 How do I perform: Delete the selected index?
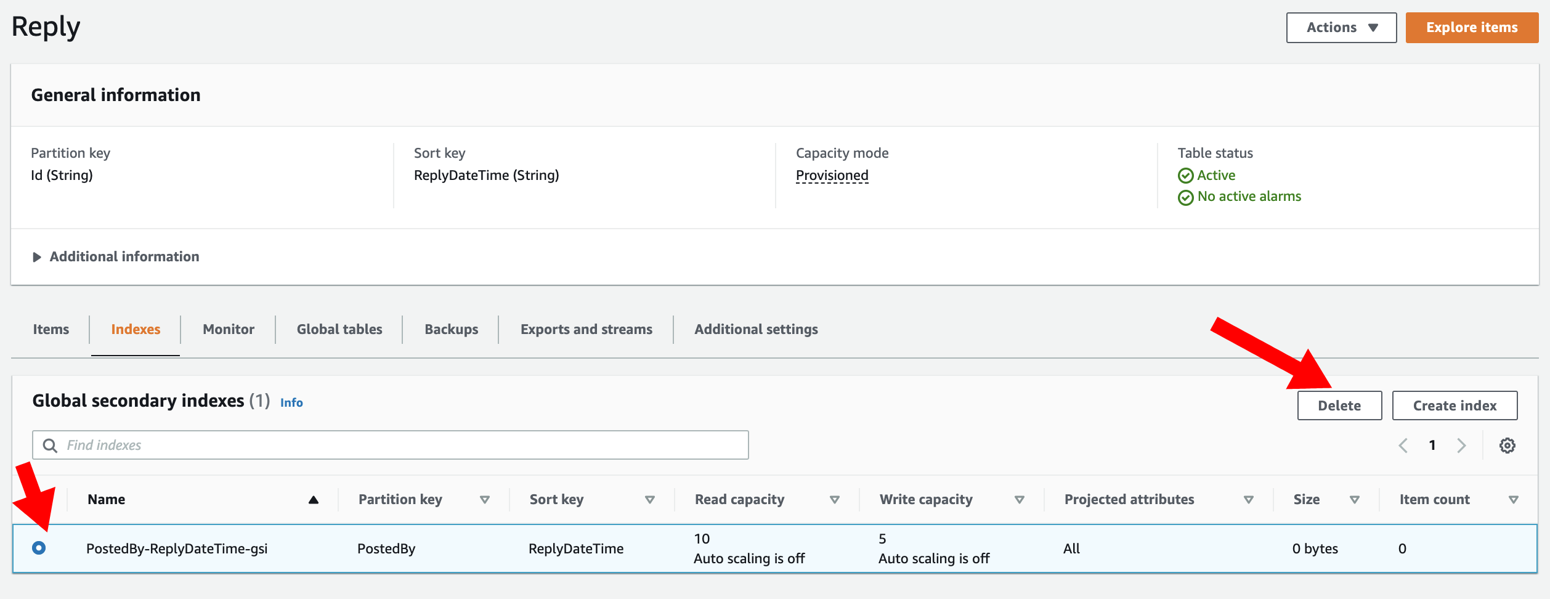1339,405
